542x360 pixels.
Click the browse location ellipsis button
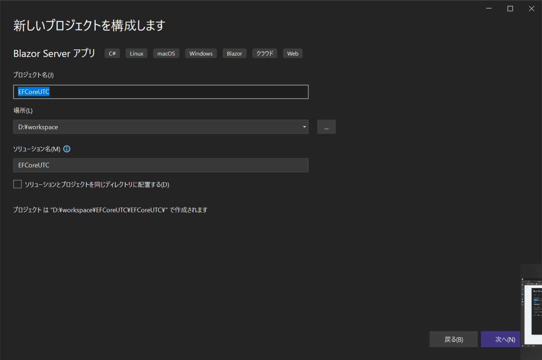click(326, 127)
